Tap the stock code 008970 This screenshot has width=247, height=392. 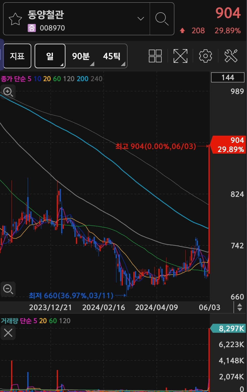52,28
